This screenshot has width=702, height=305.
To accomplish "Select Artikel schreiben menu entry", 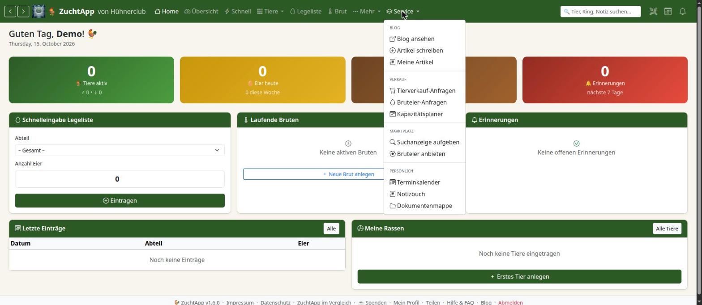I will point(424,51).
